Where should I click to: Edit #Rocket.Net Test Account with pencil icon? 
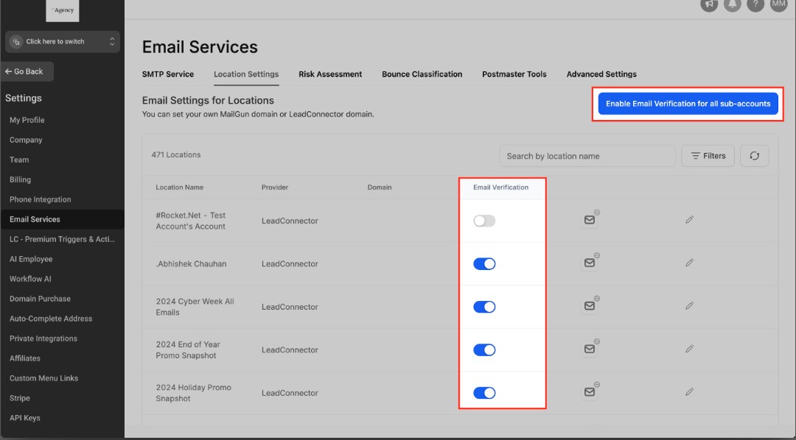click(x=689, y=219)
